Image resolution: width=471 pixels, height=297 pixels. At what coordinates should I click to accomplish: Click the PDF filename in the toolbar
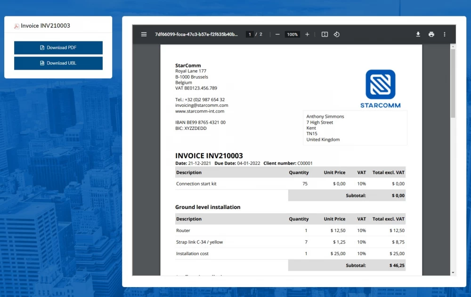pos(196,34)
